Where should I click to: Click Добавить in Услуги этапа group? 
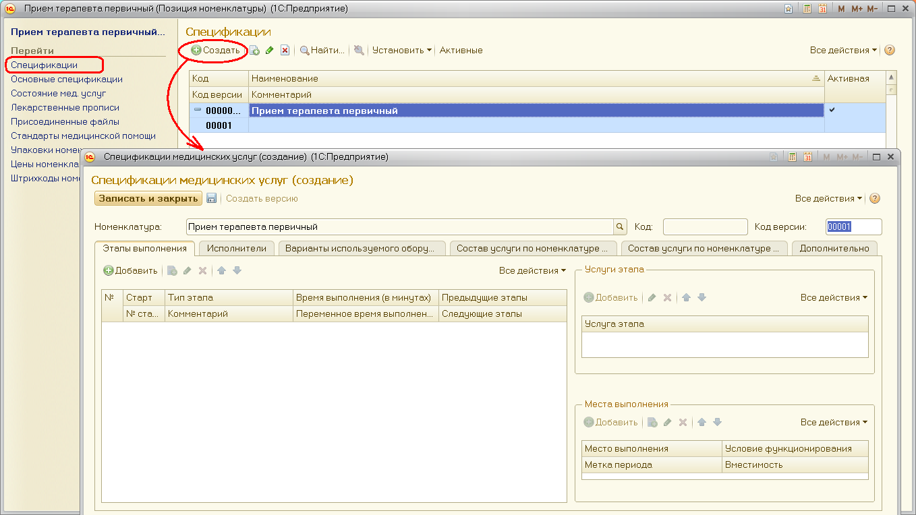click(610, 297)
